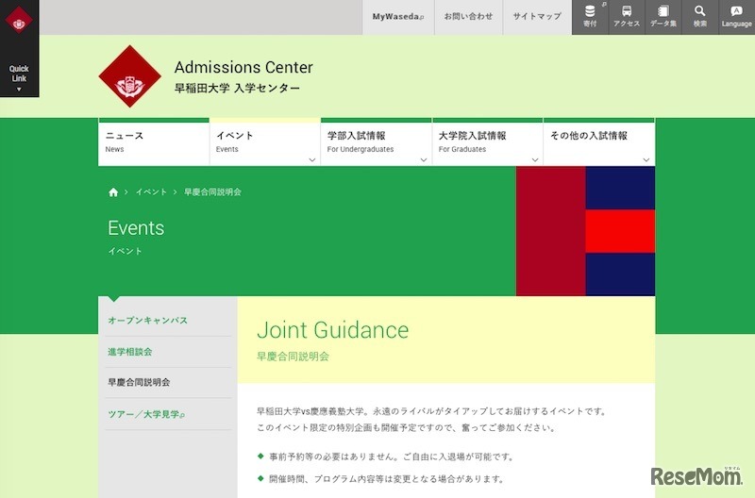This screenshot has width=755, height=498.
Task: Go to home via breadcrumb house icon
Action: 113,192
